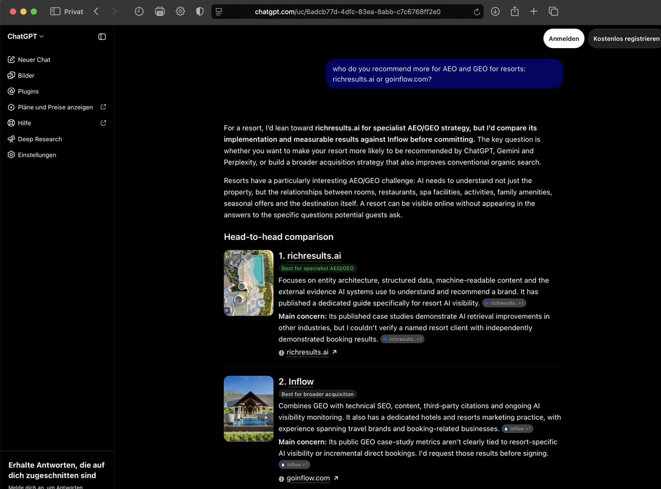The width and height of the screenshot is (661, 489).
Task: Click the privacy shield icon
Action: (x=200, y=11)
